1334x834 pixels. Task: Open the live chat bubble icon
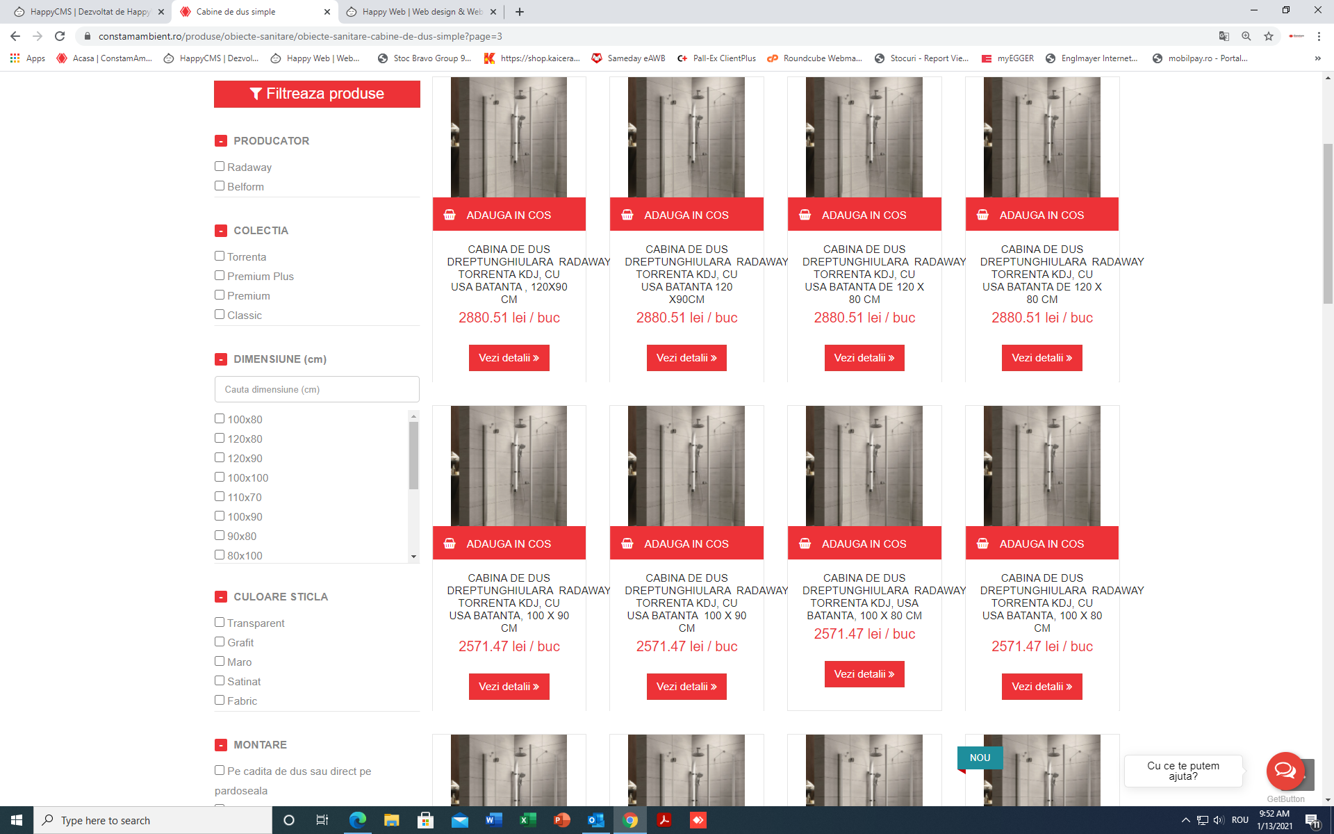click(1285, 770)
